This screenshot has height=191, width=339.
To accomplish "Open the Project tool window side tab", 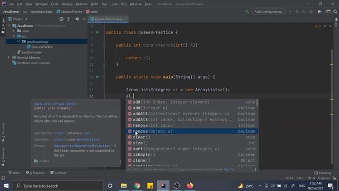I will 3,25.
